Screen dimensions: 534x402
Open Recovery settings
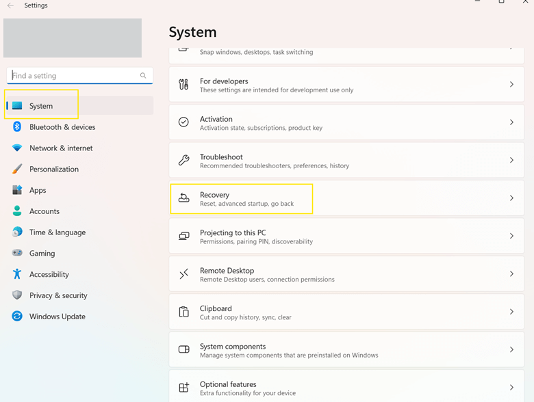pos(346,198)
